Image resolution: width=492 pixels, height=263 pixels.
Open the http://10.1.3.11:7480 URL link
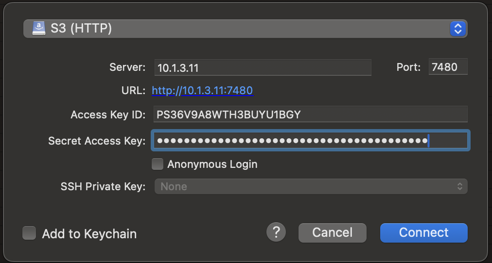pos(202,90)
